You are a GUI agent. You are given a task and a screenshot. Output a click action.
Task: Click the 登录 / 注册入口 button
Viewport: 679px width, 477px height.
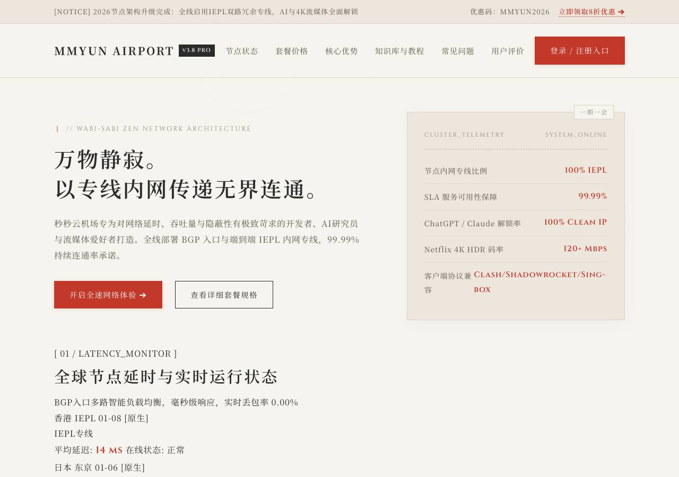pos(580,51)
